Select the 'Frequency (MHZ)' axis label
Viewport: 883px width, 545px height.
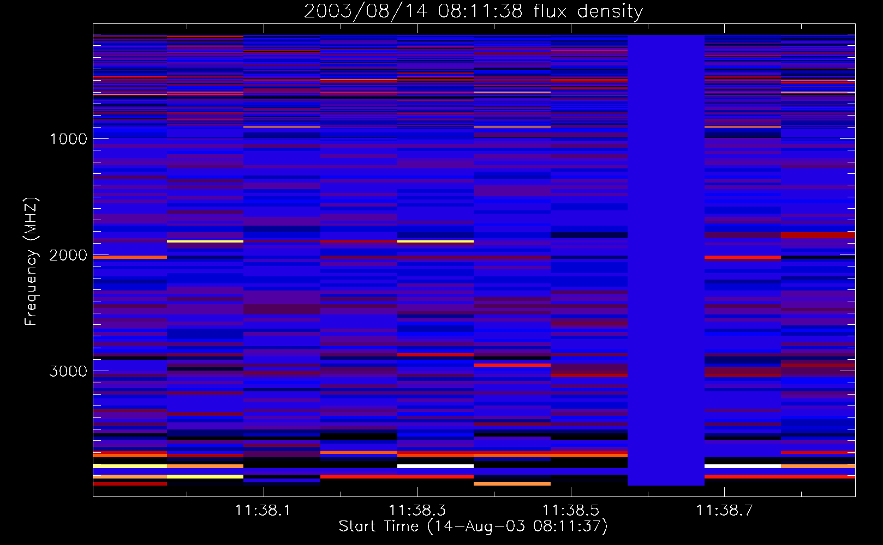tap(31, 262)
